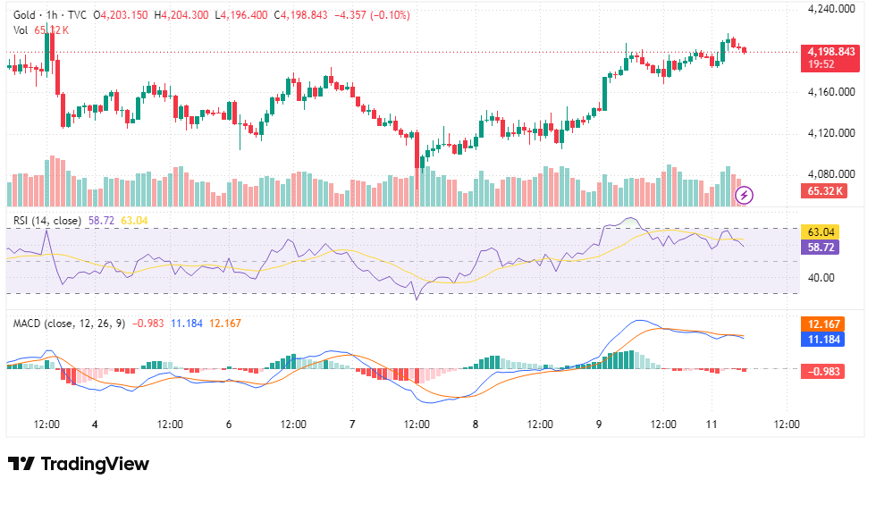This screenshot has height=513, width=876.
Task: Click the MACD histogram legend value −0.983
Action: point(148,324)
